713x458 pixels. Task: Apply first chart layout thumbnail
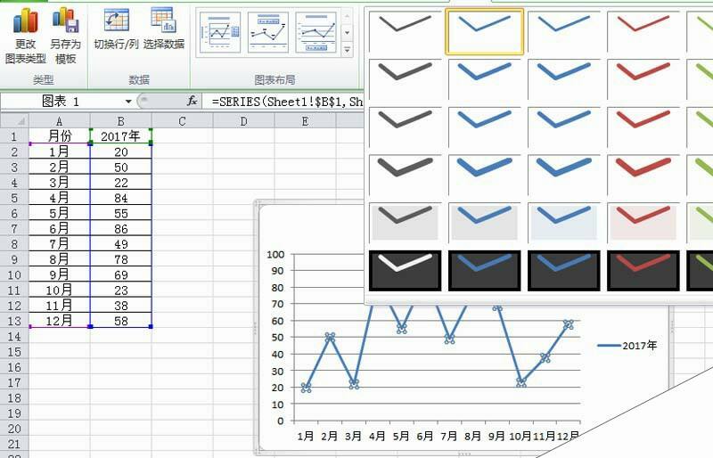pos(220,32)
